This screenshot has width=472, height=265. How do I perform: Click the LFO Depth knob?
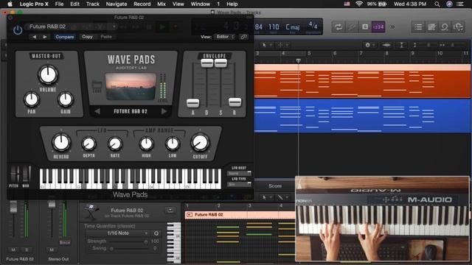[x=88, y=144]
